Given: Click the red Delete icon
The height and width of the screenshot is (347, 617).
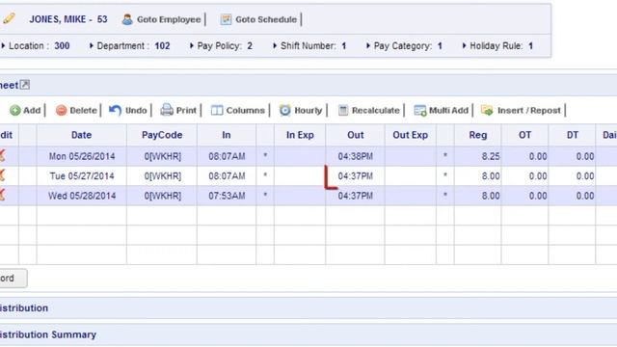Looking at the screenshot, I should click(x=61, y=111).
